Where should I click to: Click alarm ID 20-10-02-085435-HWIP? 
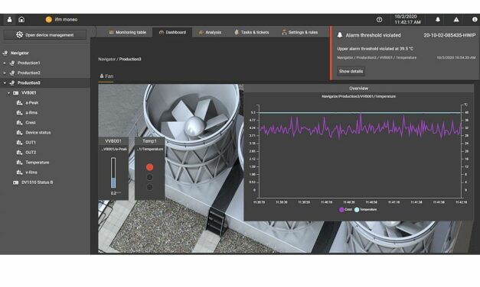tap(449, 35)
